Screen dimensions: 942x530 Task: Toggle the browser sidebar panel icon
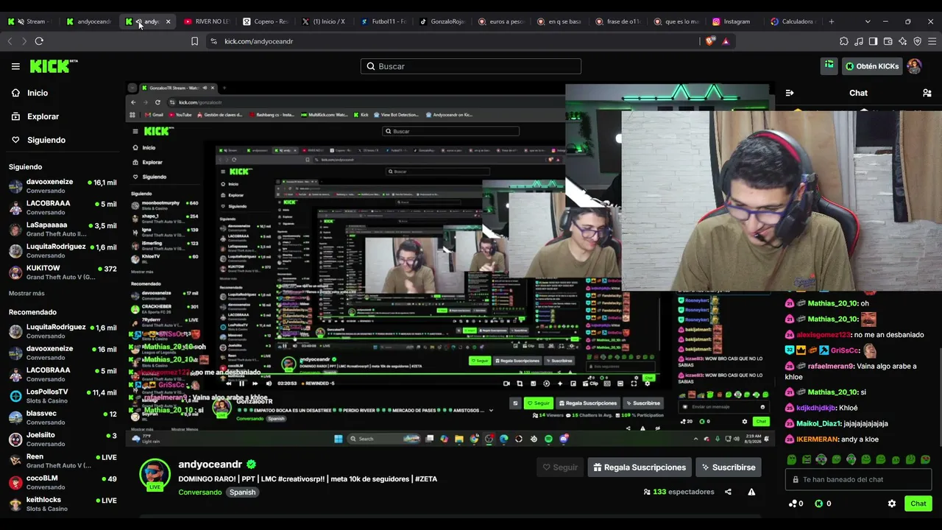[x=873, y=41]
